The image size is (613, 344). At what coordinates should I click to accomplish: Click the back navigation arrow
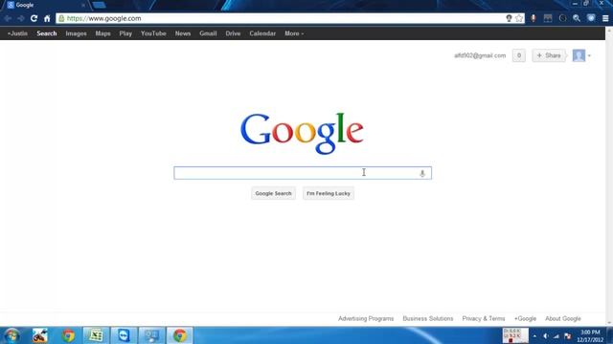(x=8, y=18)
